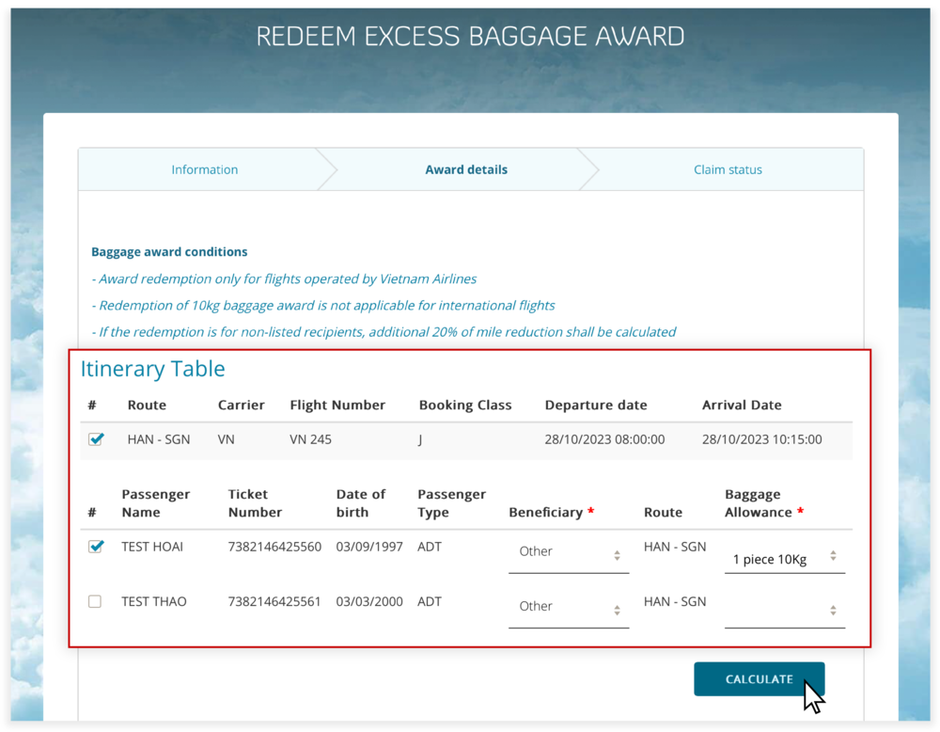This screenshot has height=732, width=940.
Task: Open TEST THAO's empty baggage allowance dropdown
Action: coord(784,611)
